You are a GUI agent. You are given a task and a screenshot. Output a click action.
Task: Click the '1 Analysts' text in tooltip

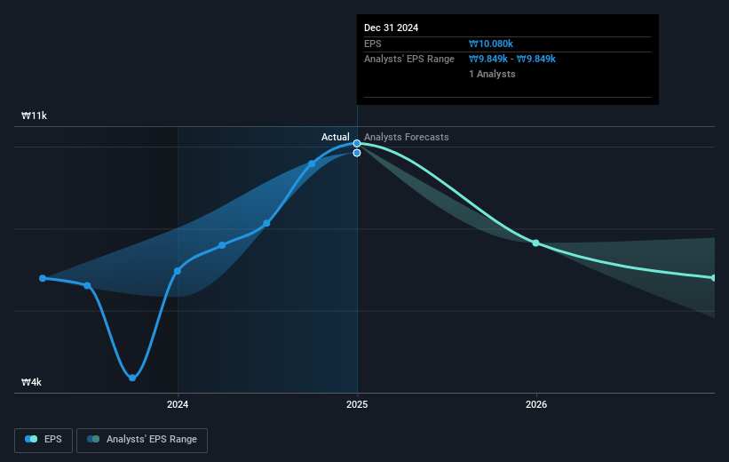click(492, 74)
